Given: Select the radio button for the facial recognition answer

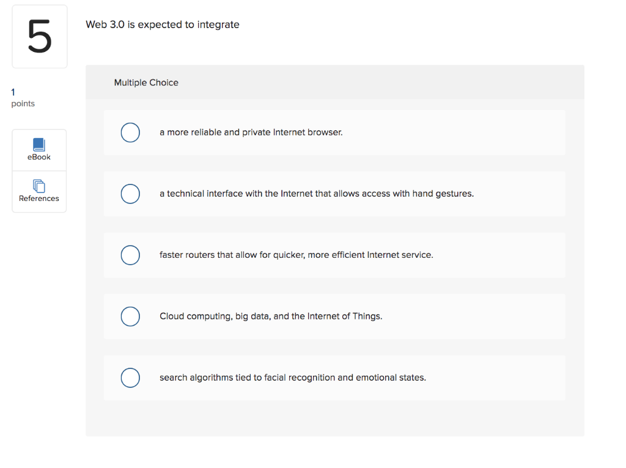Looking at the screenshot, I should [130, 378].
